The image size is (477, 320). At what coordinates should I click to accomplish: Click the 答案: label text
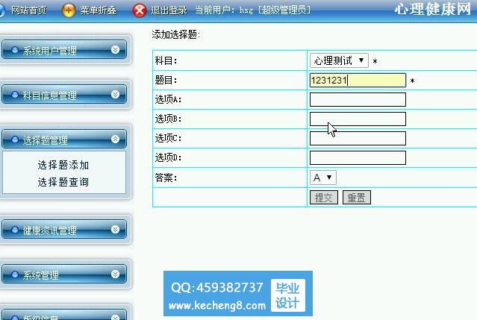(166, 178)
